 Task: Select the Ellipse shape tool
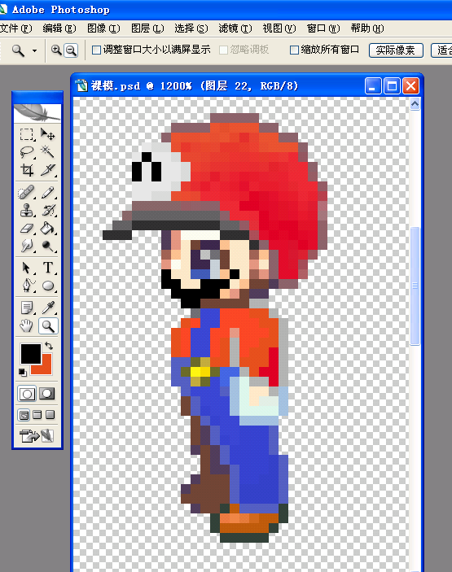pyautogui.click(x=47, y=286)
